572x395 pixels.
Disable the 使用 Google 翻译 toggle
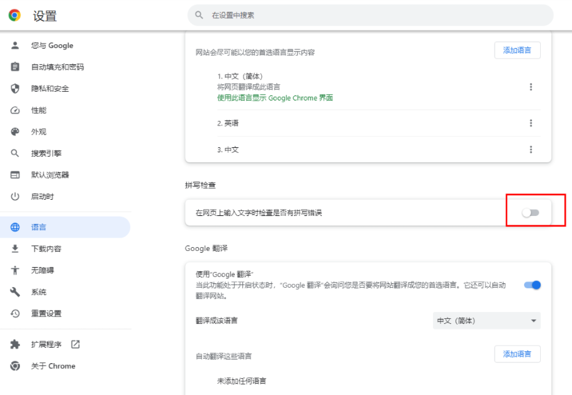click(x=532, y=285)
